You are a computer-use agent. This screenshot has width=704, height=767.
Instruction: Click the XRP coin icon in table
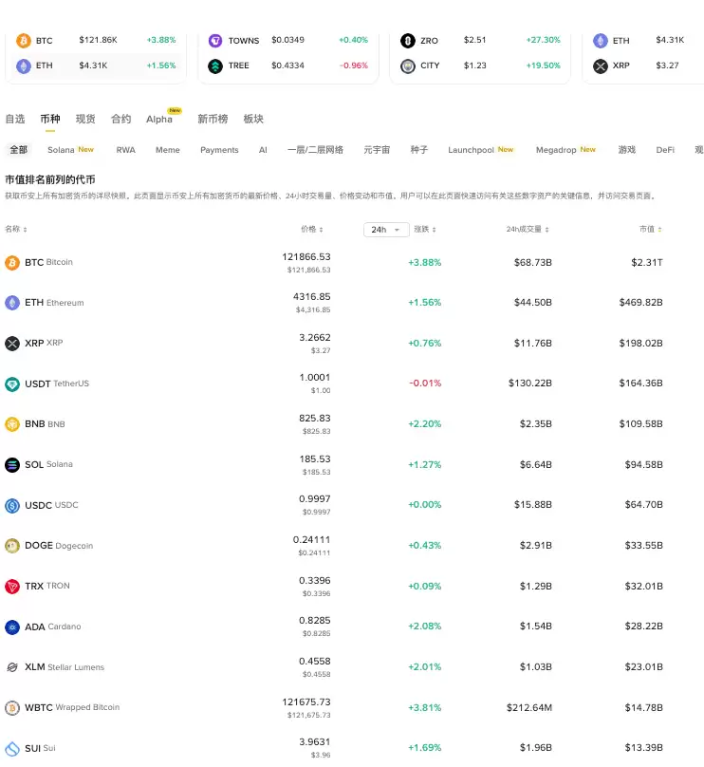click(12, 344)
